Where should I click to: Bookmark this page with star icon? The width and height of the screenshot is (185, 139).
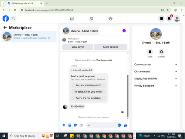pyautogui.click(x=168, y=10)
